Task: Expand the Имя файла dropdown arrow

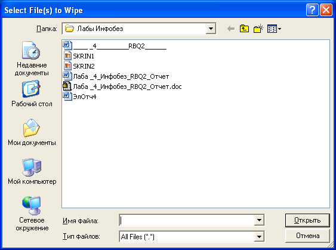Action: (259, 220)
